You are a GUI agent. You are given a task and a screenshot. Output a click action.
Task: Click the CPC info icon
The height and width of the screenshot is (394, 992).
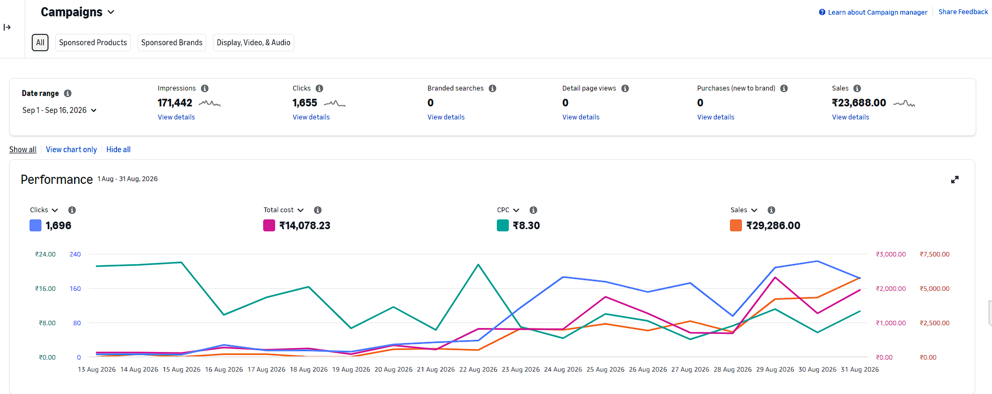coord(533,210)
